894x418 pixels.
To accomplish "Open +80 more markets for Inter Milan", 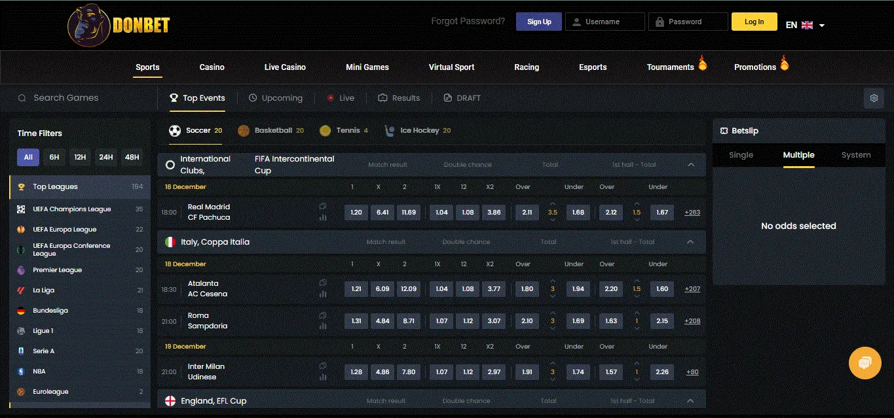I will click(x=692, y=372).
